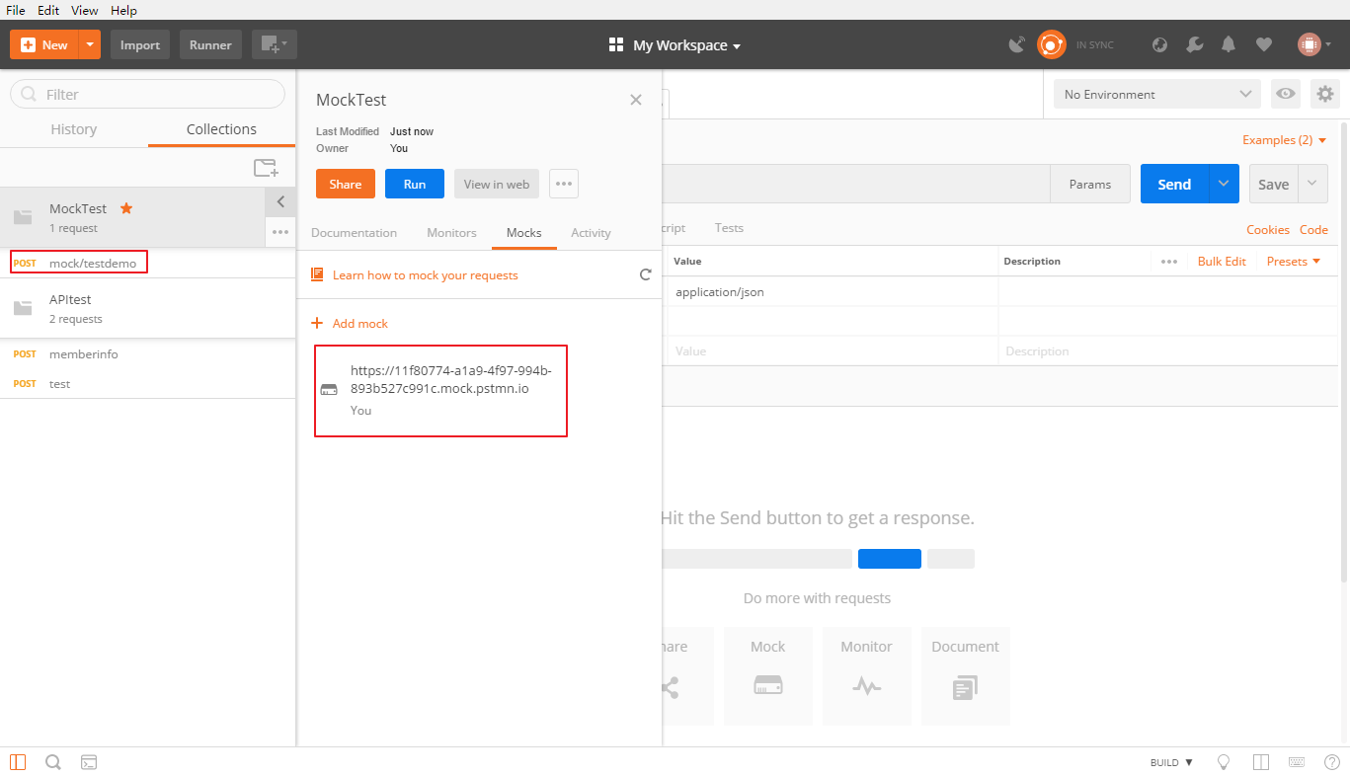Open the wrench settings icon
This screenshot has width=1350, height=777.
1194,44
